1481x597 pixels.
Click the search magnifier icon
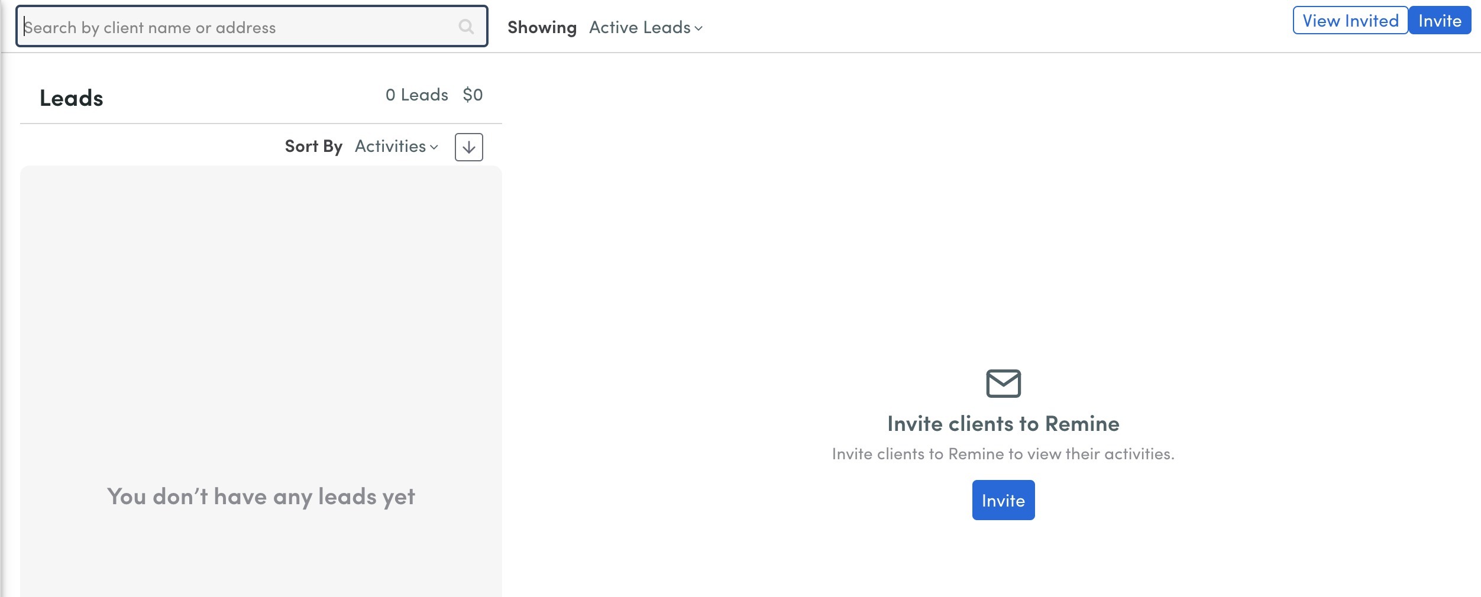(466, 27)
